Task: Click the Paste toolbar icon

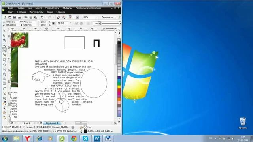Action: point(36,17)
